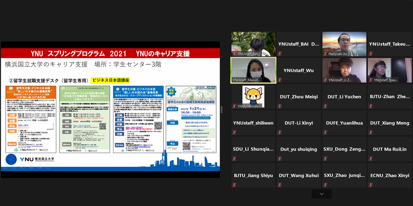413x206 pixels.
Task: Click the ECNU_Zhao Xinyi participant name
Action: click(390, 176)
